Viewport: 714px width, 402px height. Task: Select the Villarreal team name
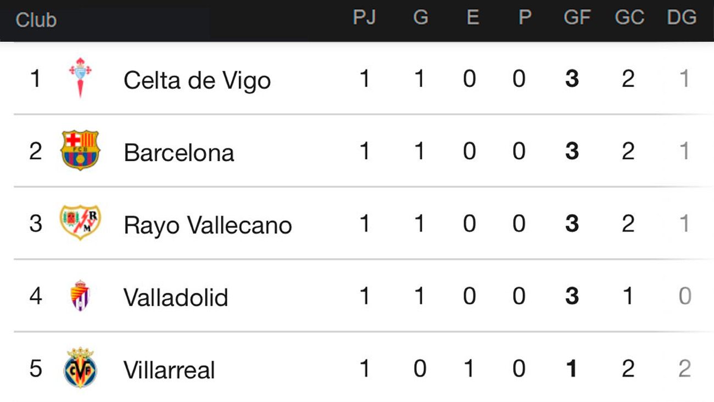point(169,370)
